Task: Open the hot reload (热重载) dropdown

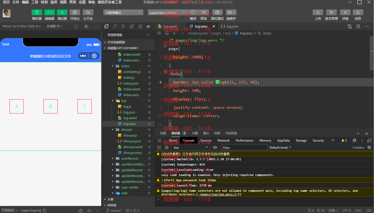Action: coord(54,26)
